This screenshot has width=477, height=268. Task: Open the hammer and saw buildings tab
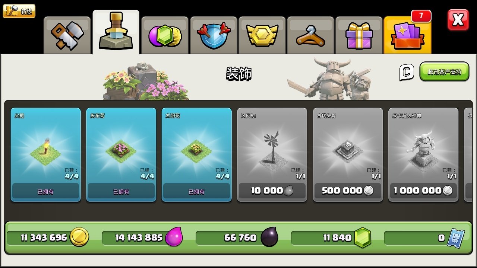coord(67,35)
